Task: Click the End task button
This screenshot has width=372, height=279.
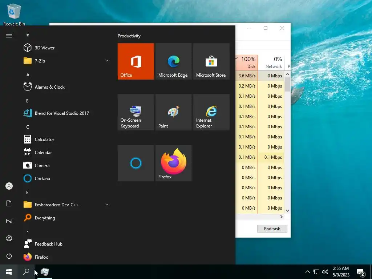Action: point(272,229)
